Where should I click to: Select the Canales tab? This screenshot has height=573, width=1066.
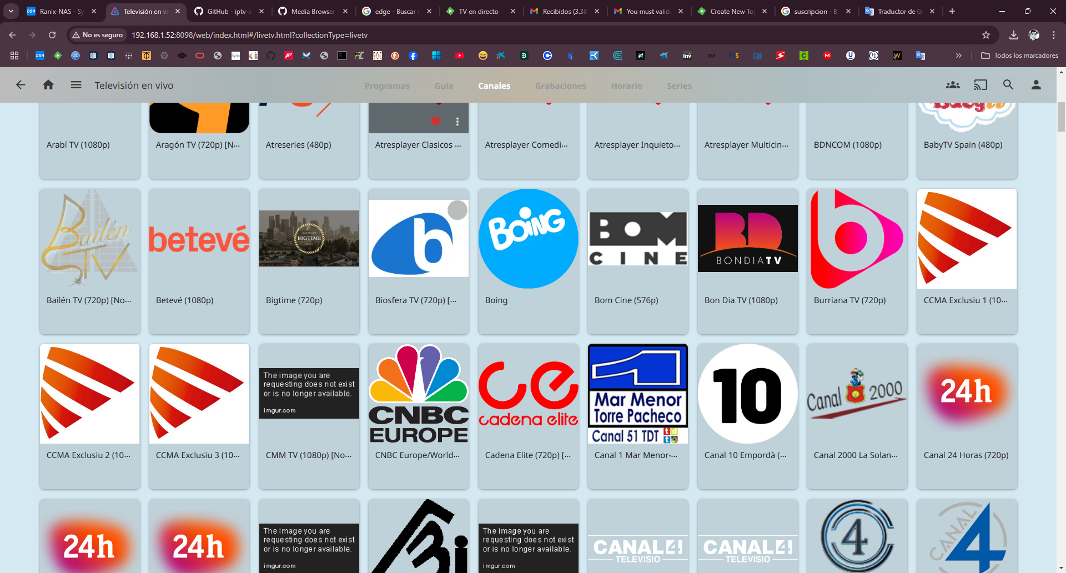coord(494,86)
